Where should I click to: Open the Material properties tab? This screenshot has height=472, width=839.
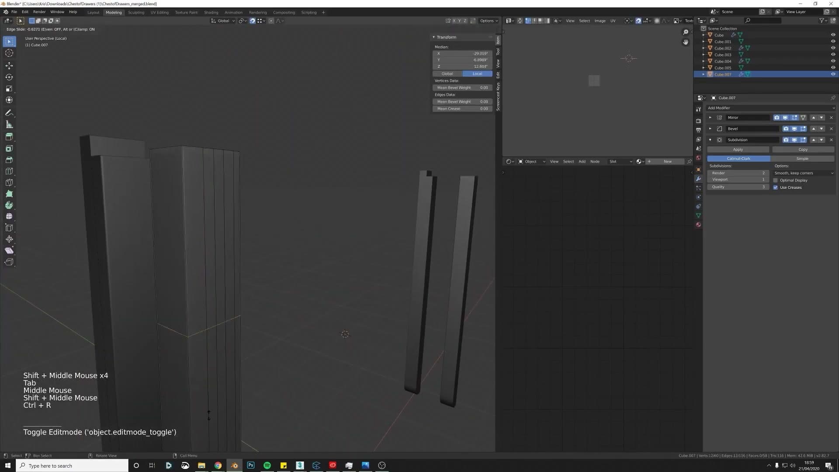(698, 225)
